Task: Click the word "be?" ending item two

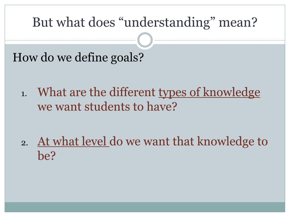Action: pyautogui.click(x=46, y=155)
